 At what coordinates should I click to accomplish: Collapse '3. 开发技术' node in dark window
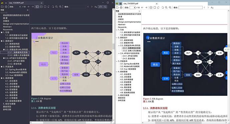pos(2,67)
